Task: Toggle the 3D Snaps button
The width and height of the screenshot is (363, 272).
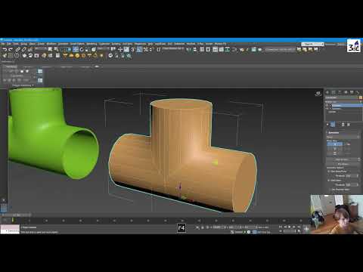Action: [132, 49]
